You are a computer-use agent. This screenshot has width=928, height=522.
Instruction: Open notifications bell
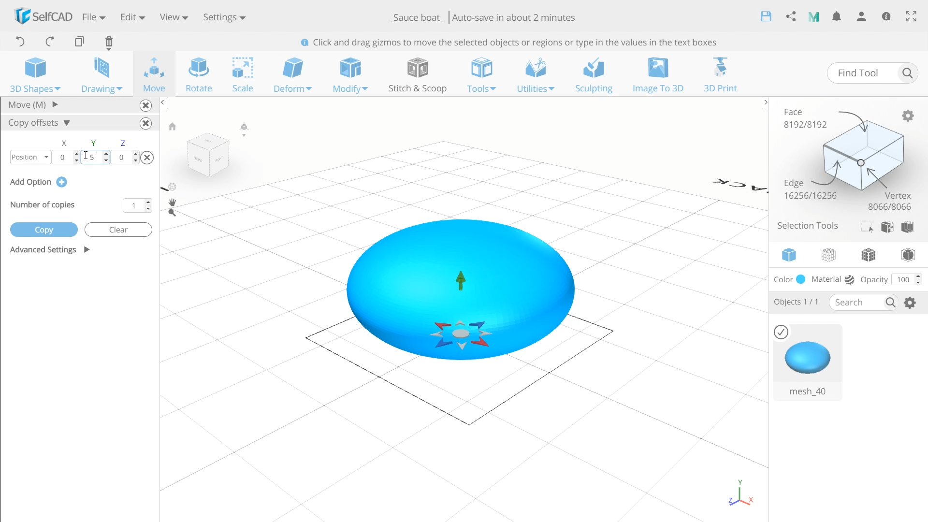[837, 16]
